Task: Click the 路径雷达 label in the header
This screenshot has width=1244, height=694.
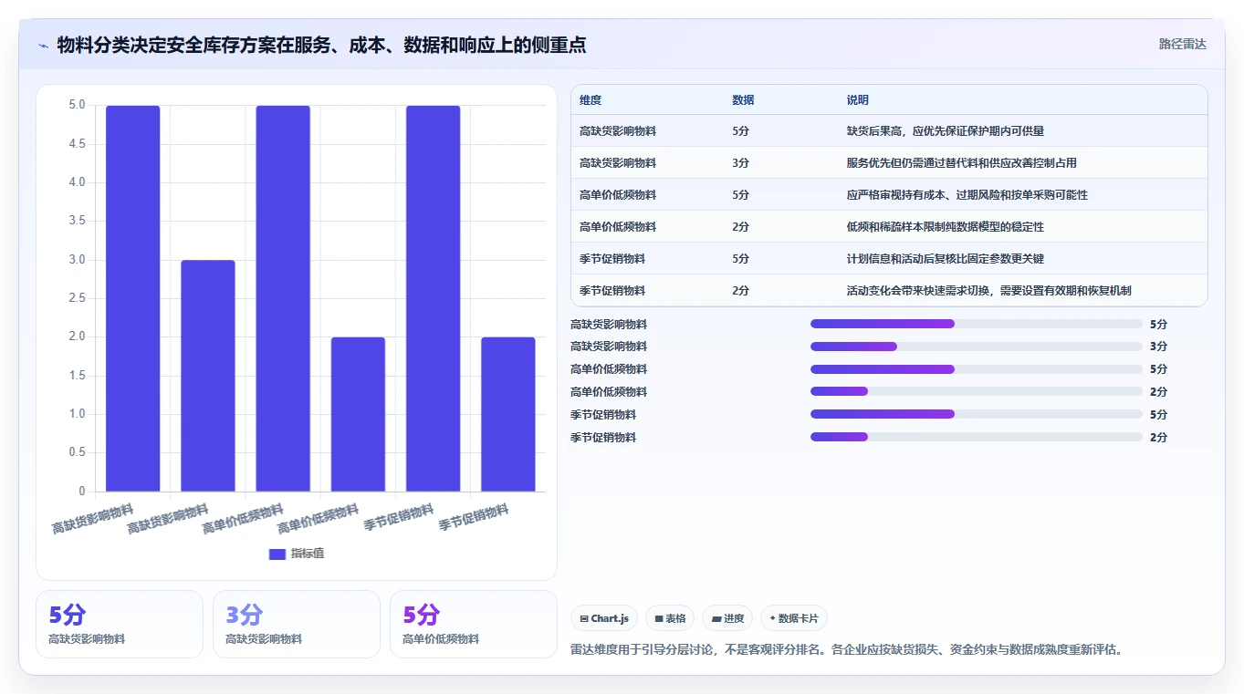Action: (1183, 44)
